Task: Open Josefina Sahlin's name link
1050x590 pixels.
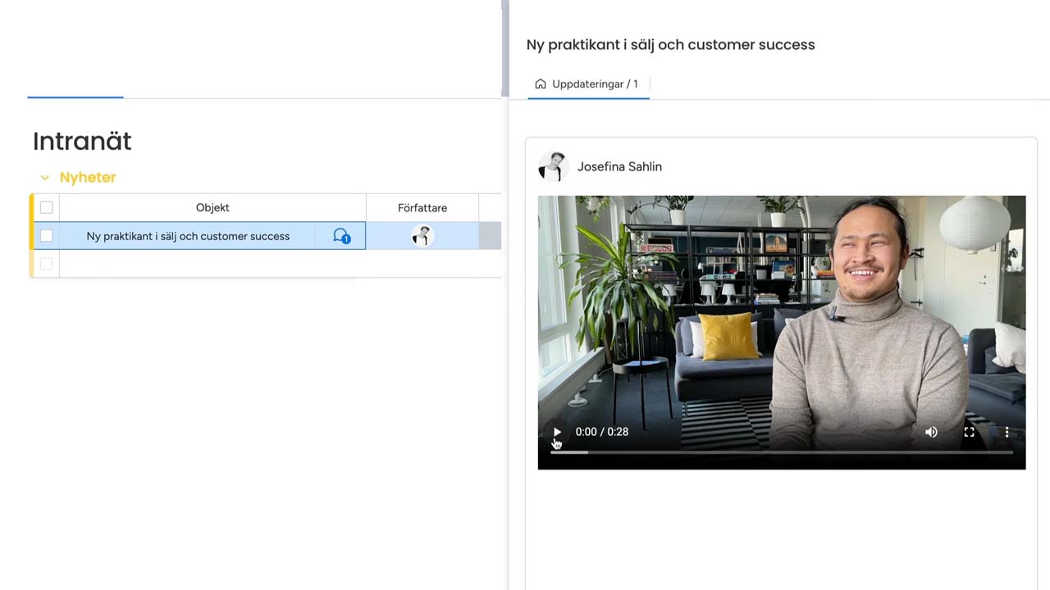Action: (x=619, y=166)
